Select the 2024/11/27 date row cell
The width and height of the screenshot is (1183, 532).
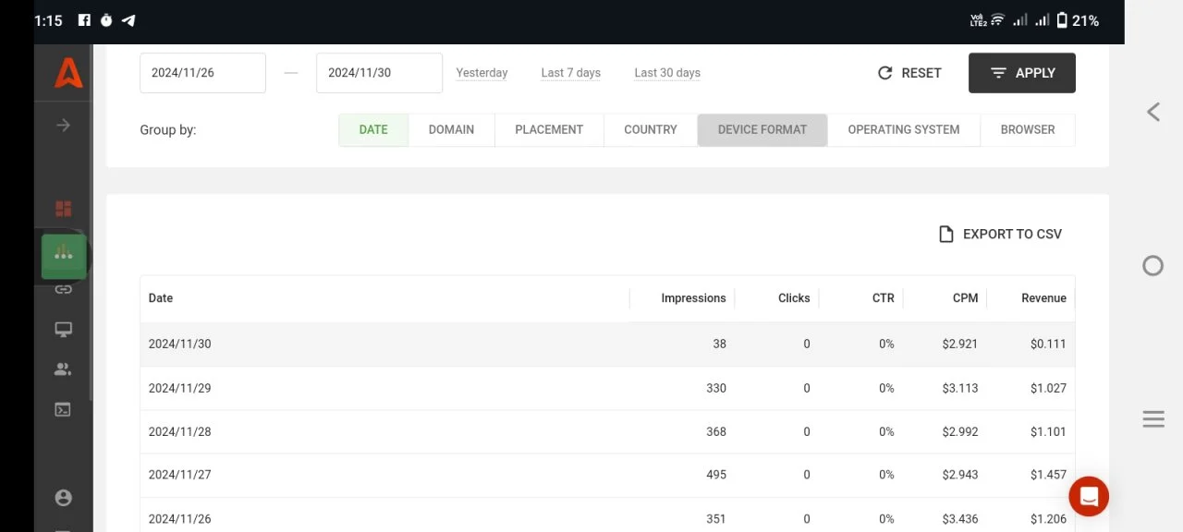(179, 475)
